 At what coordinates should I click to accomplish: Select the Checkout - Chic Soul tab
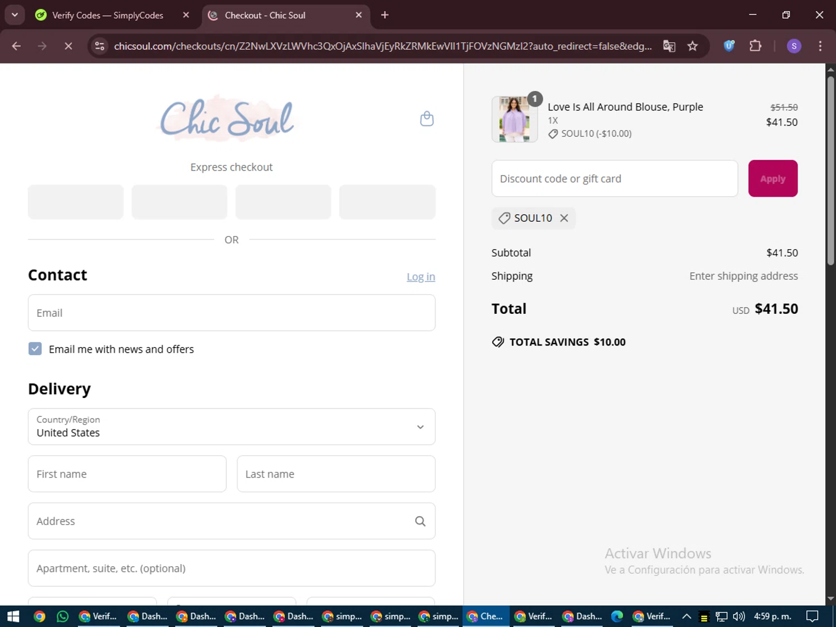pyautogui.click(x=265, y=15)
